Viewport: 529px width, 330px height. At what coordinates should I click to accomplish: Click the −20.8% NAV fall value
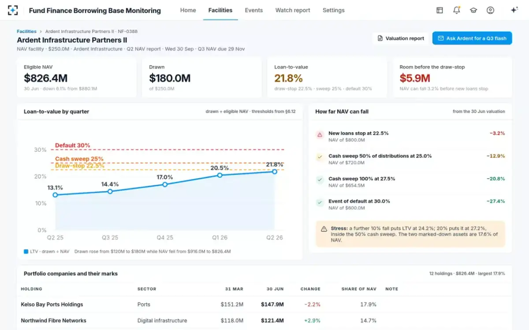tap(496, 179)
